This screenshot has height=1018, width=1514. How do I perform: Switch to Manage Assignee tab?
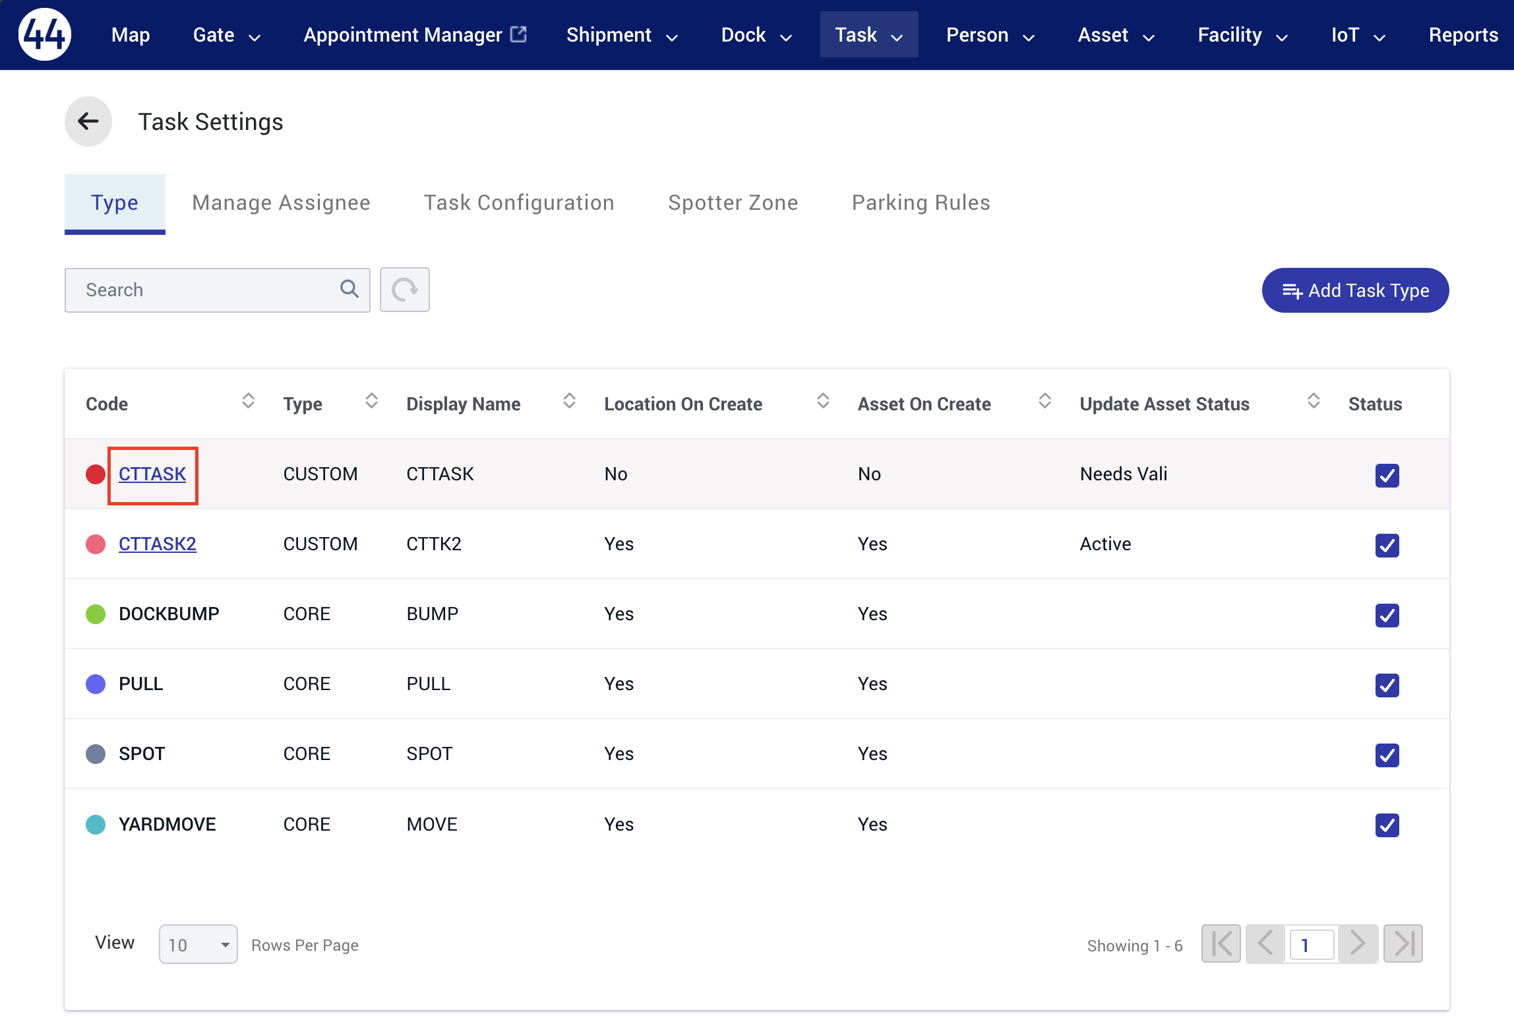(x=281, y=203)
